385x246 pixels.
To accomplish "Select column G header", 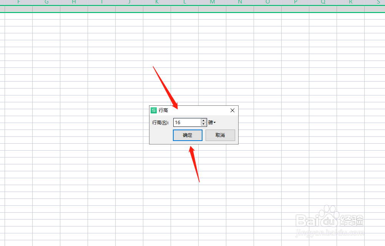I will click(x=46, y=2).
